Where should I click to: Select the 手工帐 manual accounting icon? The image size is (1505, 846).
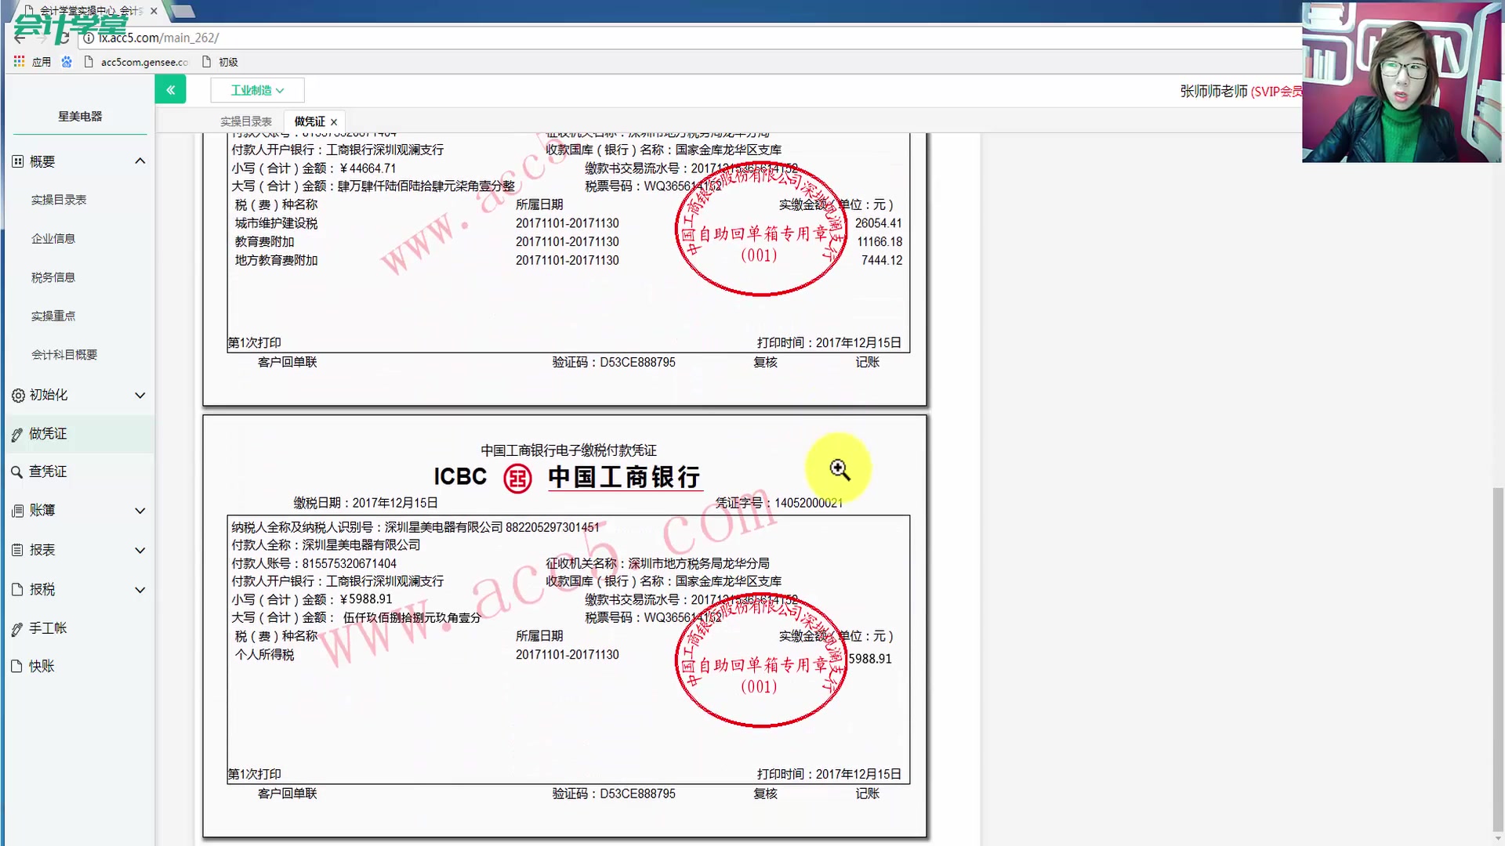pos(17,627)
